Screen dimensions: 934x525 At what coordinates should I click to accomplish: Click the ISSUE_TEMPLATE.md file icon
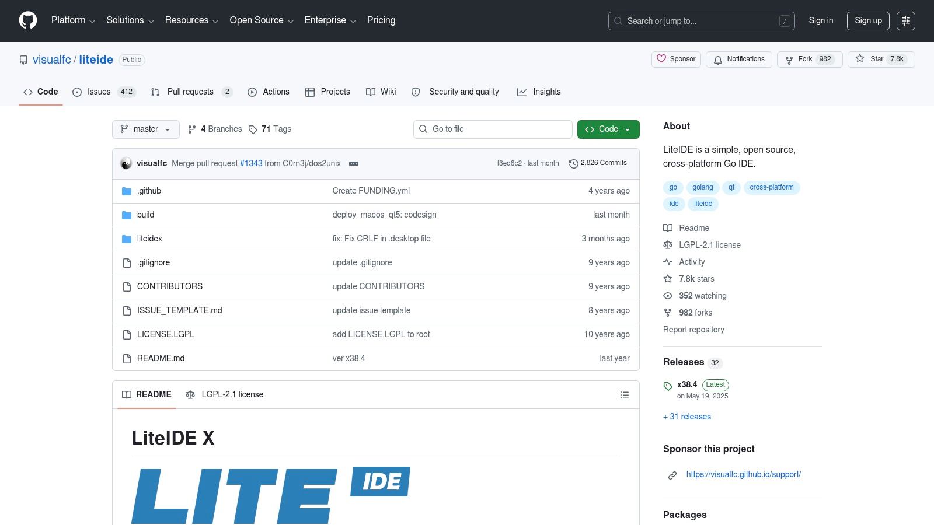click(127, 311)
